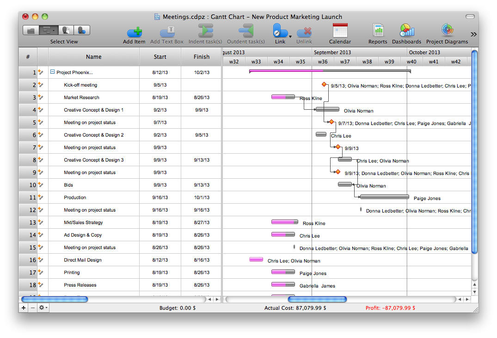Switch to the first Select View segment
Image resolution: width=497 pixels, height=338 pixels.
tap(31, 31)
